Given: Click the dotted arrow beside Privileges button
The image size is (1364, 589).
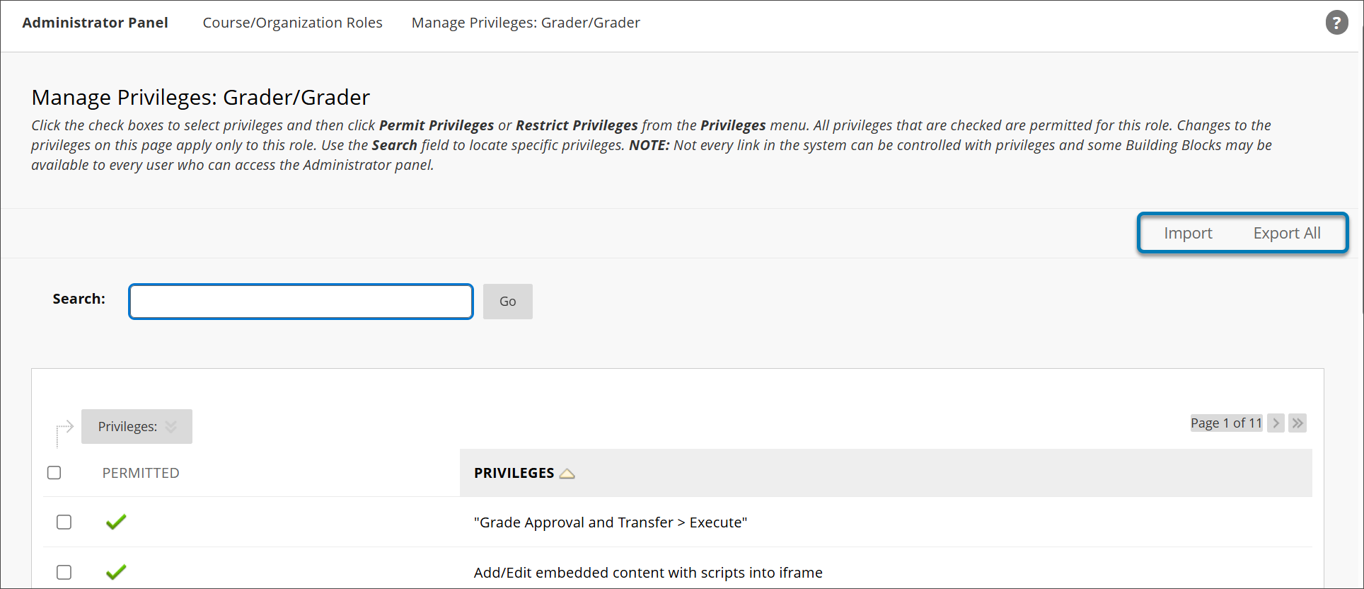Looking at the screenshot, I should tap(64, 426).
